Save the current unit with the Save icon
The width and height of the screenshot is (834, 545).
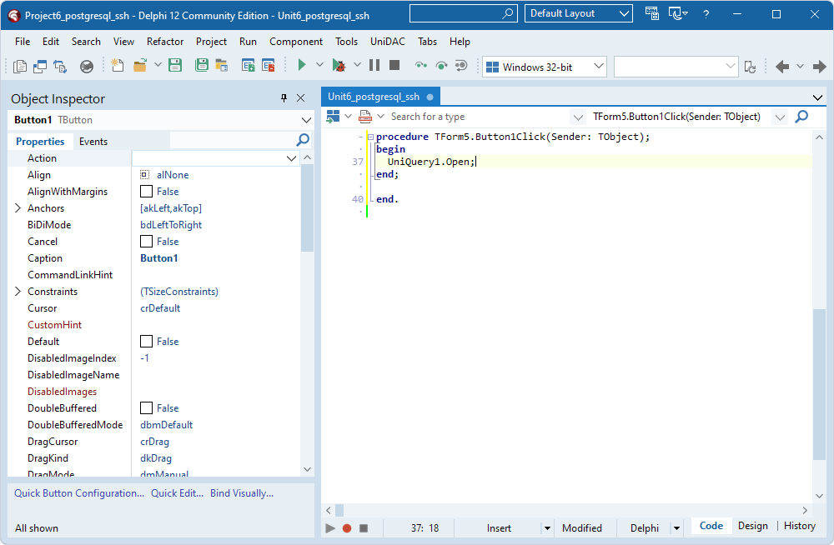[175, 64]
